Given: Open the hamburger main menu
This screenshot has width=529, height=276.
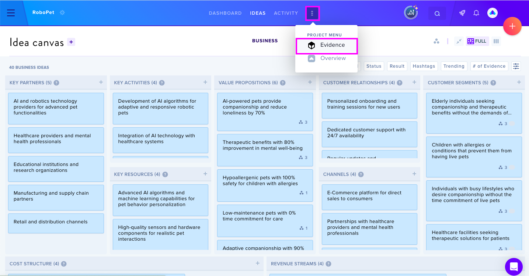Looking at the screenshot, I should point(11,13).
